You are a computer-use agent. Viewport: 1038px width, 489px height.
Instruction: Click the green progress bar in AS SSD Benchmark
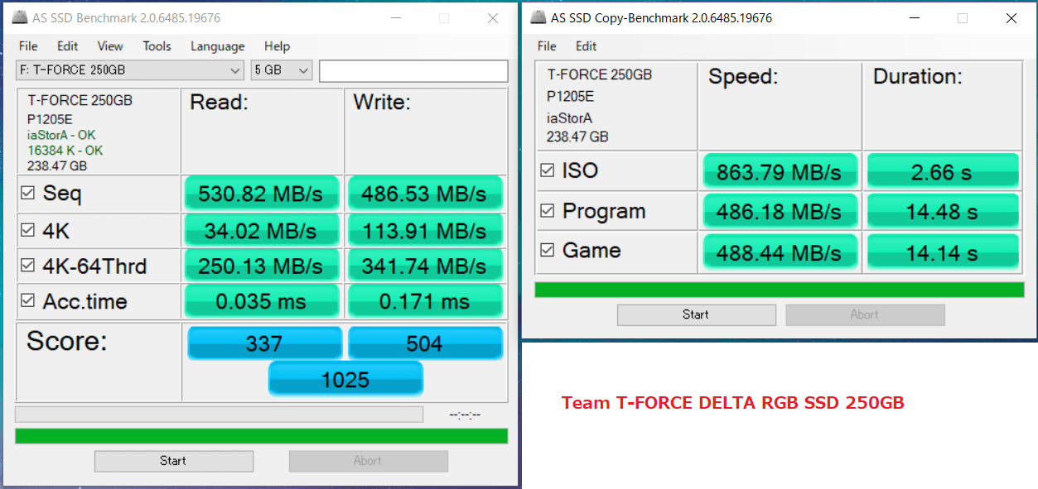(262, 436)
